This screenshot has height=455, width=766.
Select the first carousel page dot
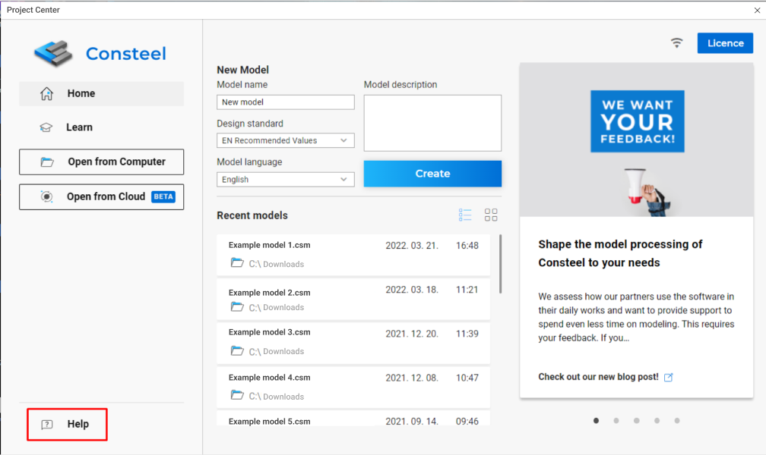(596, 420)
